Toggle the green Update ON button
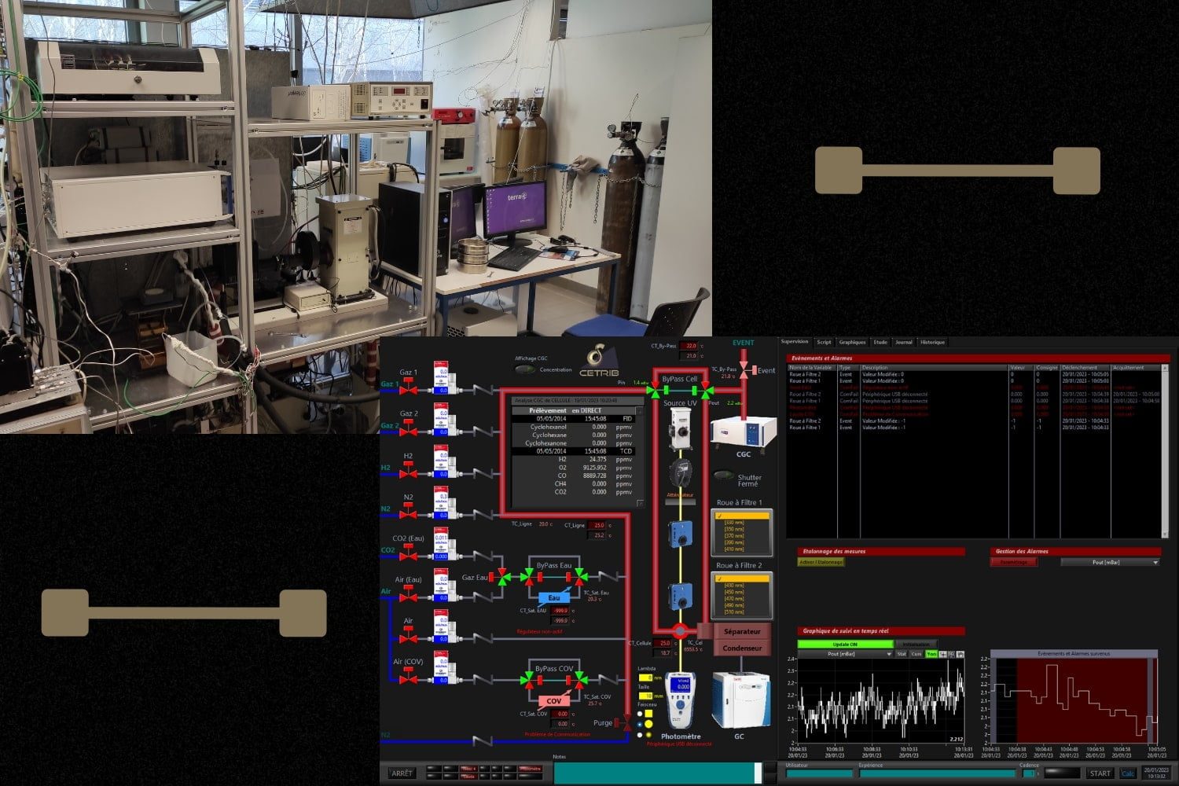The image size is (1179, 786). [x=845, y=645]
